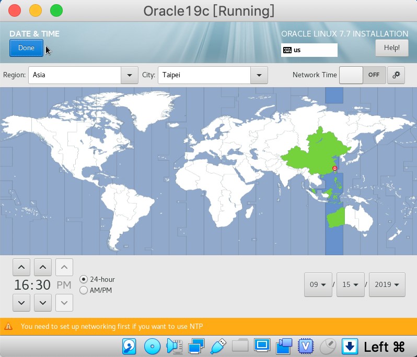The image size is (417, 357).
Task: Open NTP server settings gear button
Action: [396, 75]
